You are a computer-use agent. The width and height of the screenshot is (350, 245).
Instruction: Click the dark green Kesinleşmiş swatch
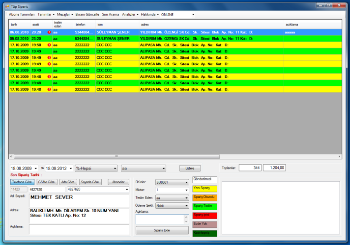(204, 233)
